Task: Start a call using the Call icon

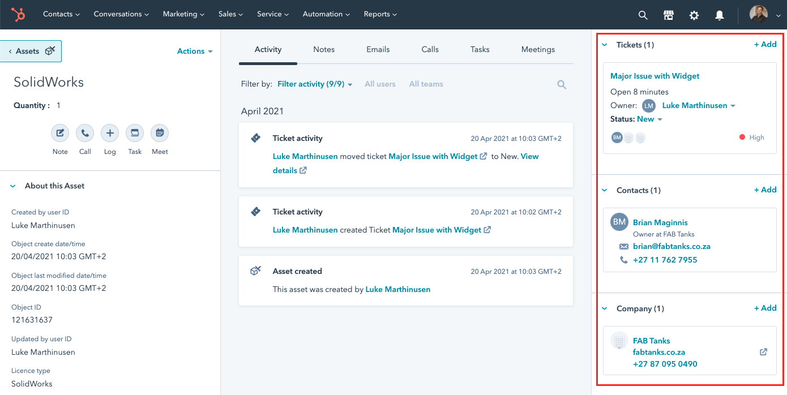Action: [85, 133]
